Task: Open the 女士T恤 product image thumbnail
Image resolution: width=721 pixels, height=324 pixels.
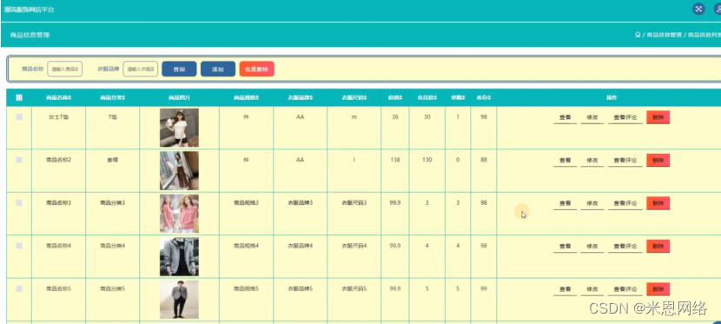Action: coord(179,128)
